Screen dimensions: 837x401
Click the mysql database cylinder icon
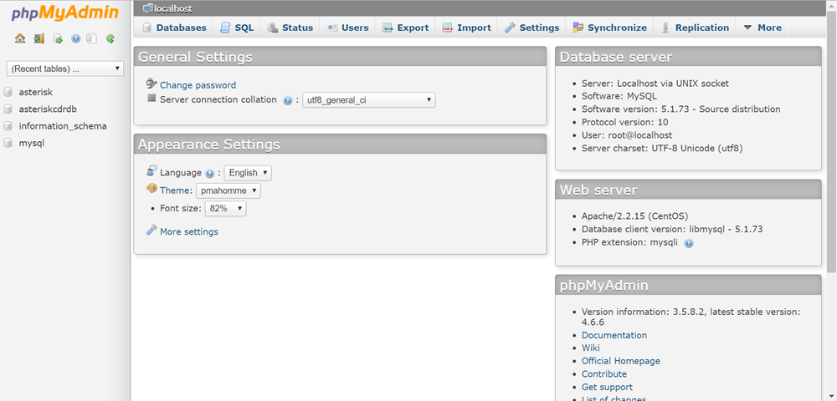tap(8, 143)
